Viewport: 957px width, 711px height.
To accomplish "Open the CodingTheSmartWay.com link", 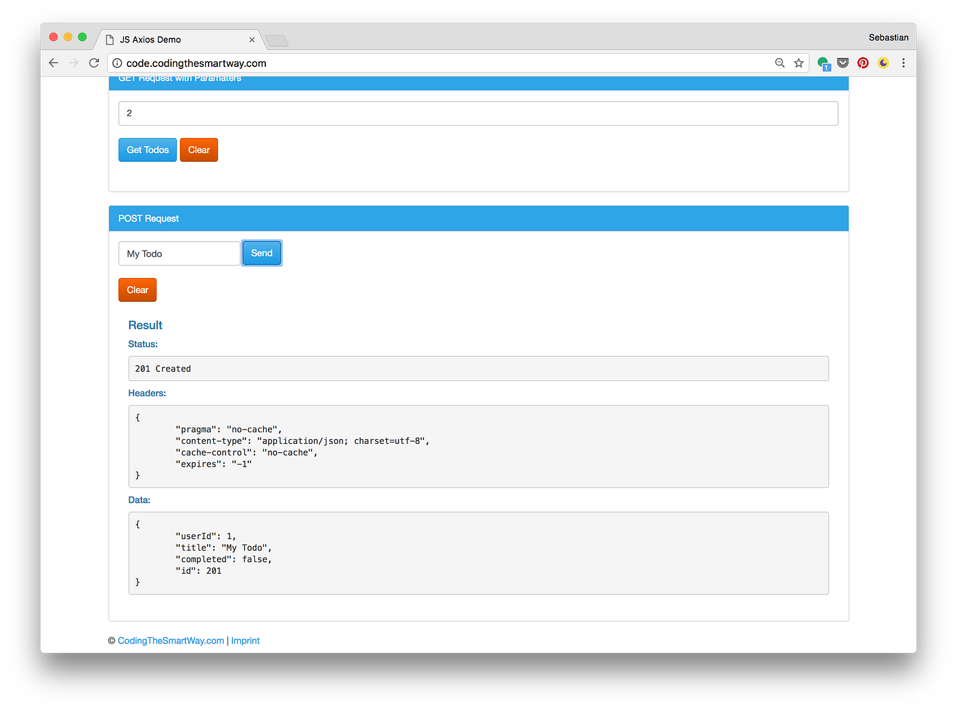I will (x=171, y=640).
